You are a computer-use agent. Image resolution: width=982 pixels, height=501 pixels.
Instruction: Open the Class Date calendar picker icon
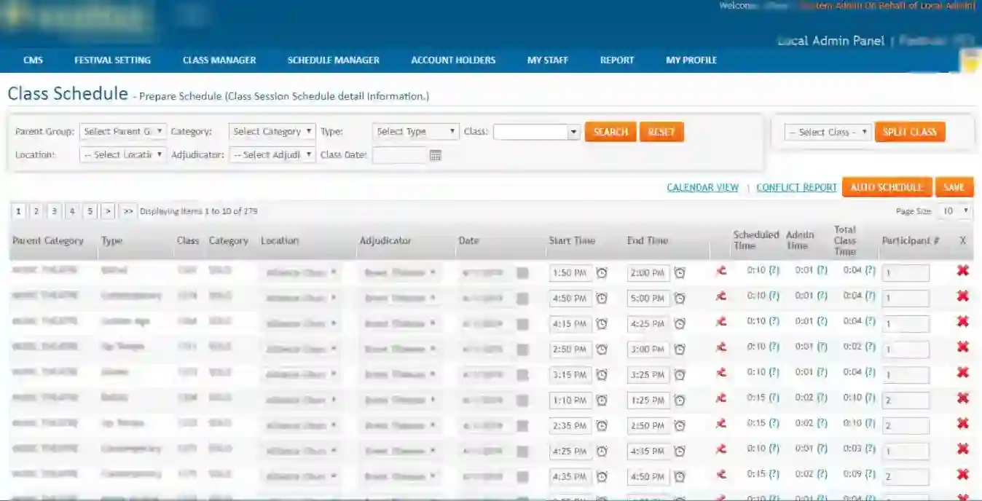tap(435, 155)
